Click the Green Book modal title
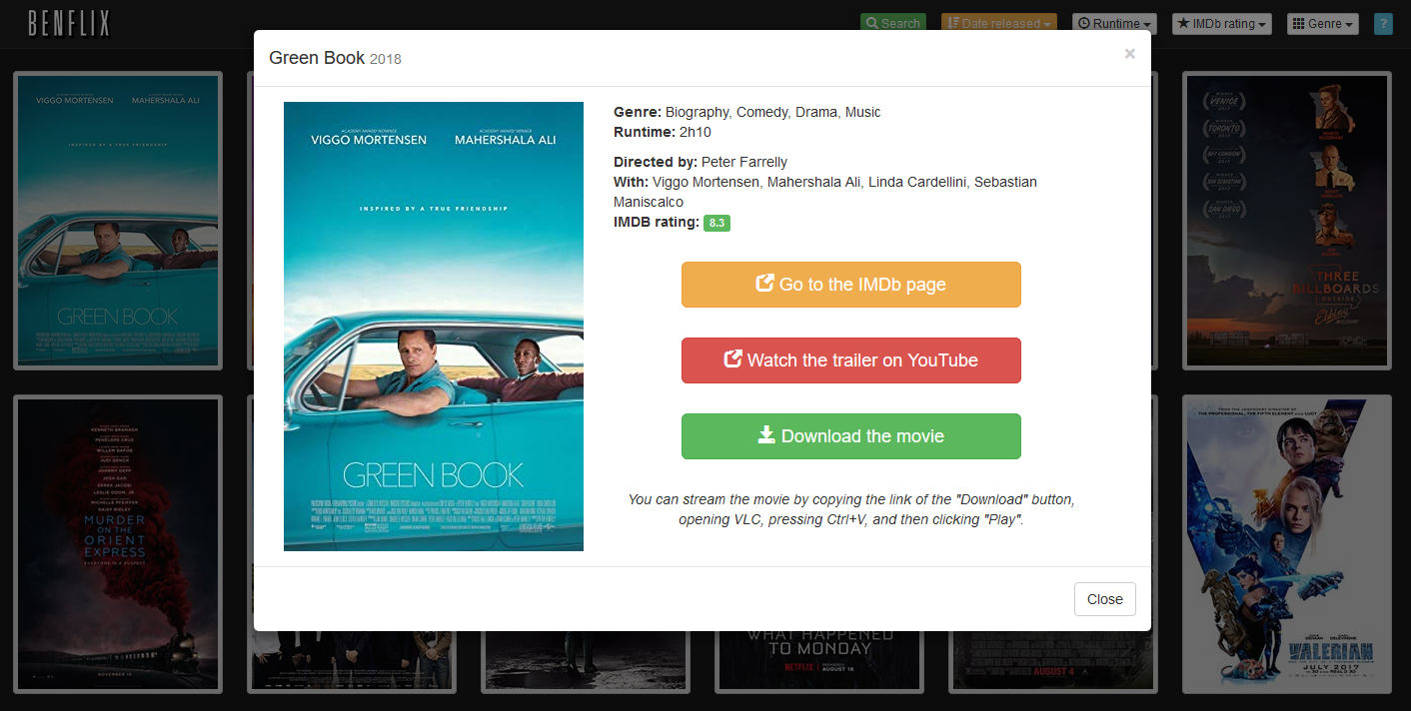This screenshot has width=1411, height=711. pos(317,58)
